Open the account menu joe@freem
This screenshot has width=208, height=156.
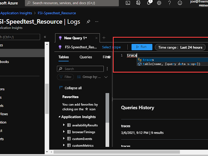tap(199, 3)
